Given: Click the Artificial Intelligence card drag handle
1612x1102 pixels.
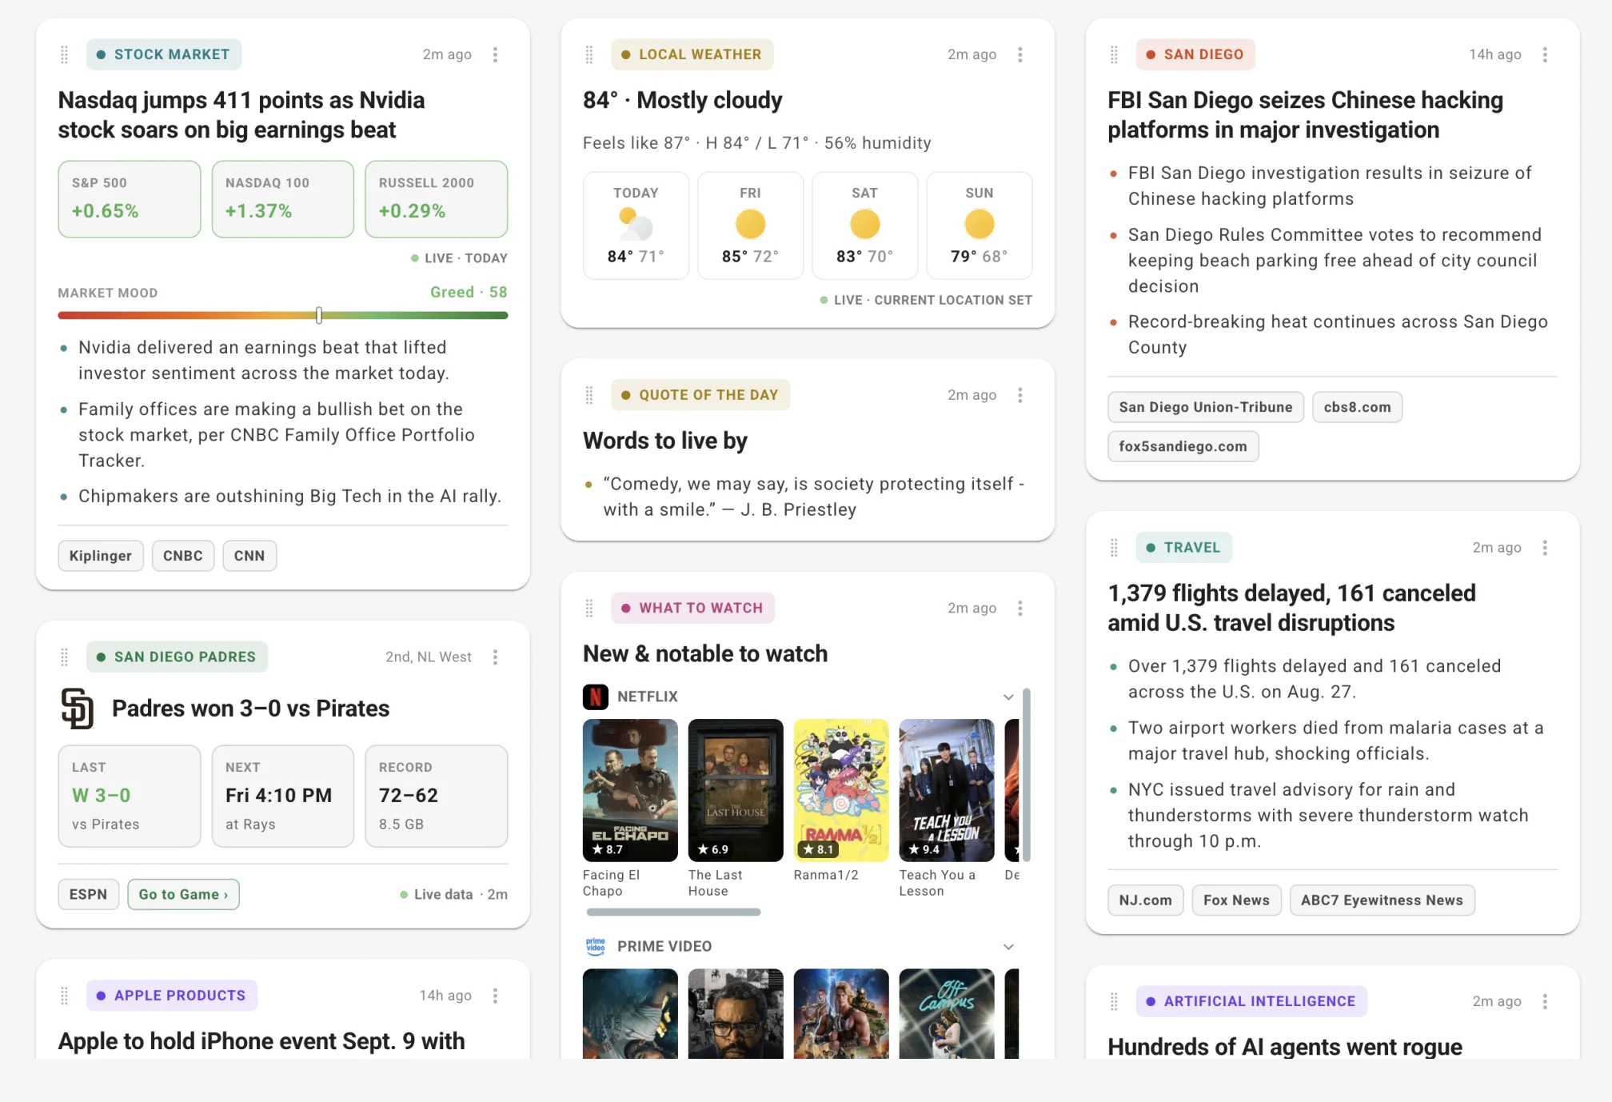Looking at the screenshot, I should coord(1114,1001).
